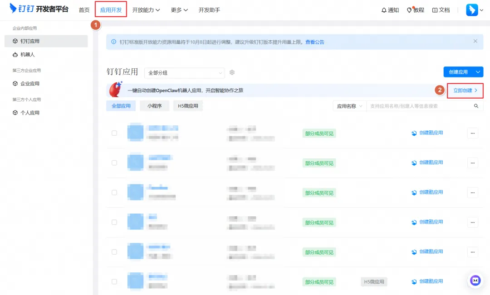
Task: Open more options (…) for fourth app row
Action: [x=472, y=222]
